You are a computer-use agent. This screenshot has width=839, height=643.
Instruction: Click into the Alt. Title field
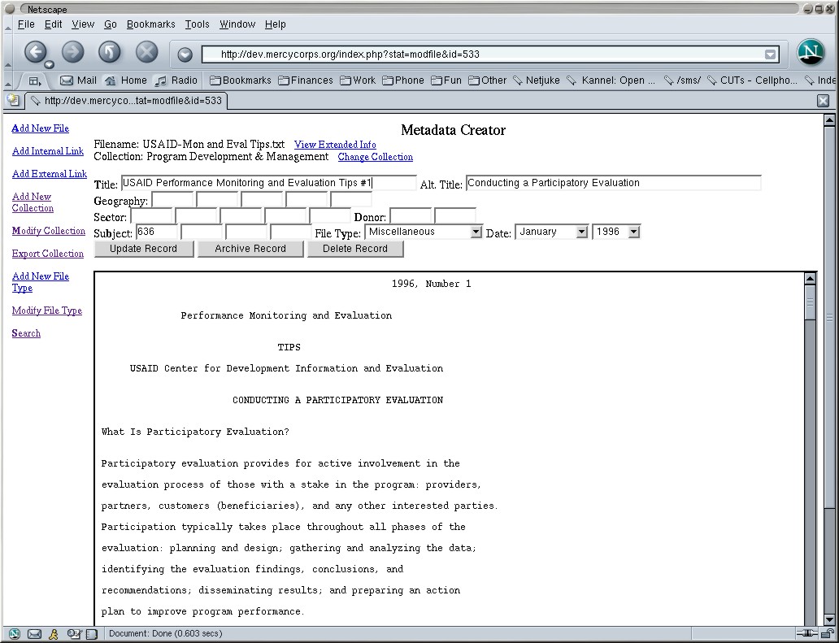point(613,183)
